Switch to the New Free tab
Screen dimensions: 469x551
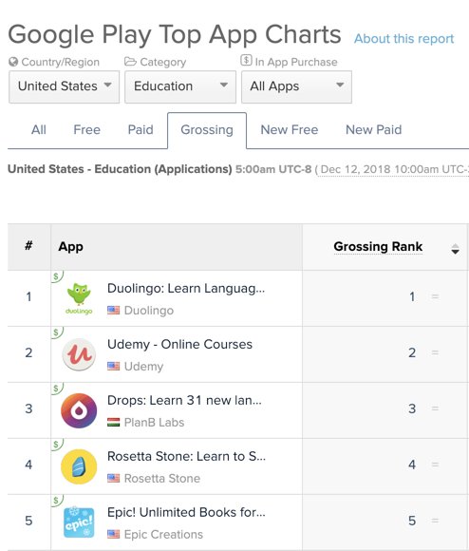[x=290, y=129]
